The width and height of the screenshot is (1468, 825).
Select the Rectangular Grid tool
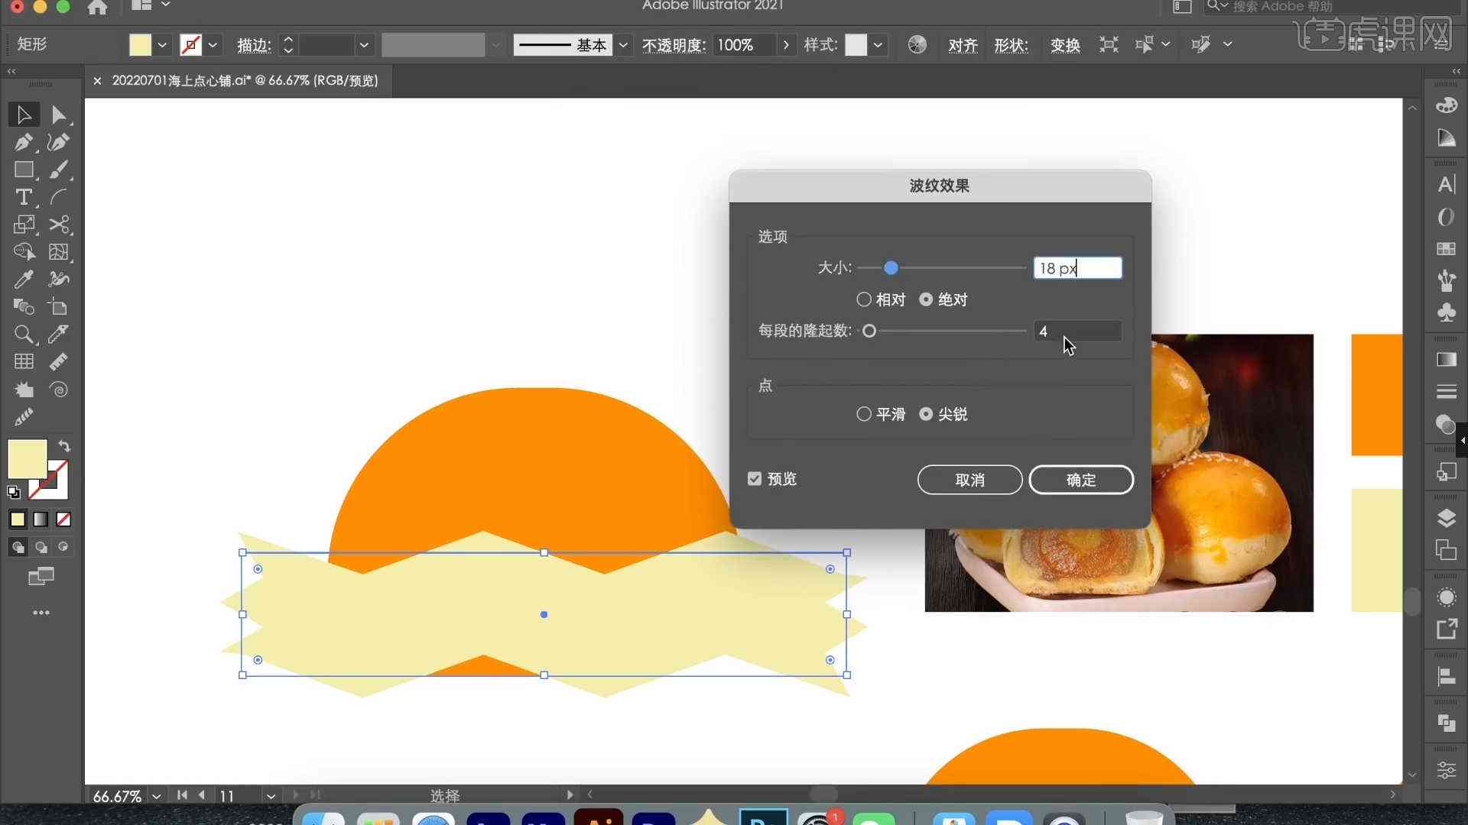[24, 362]
